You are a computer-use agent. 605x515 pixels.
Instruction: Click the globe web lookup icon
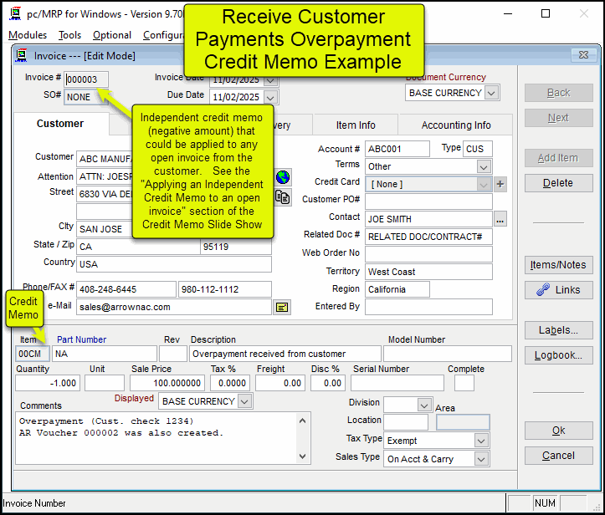coord(283,177)
